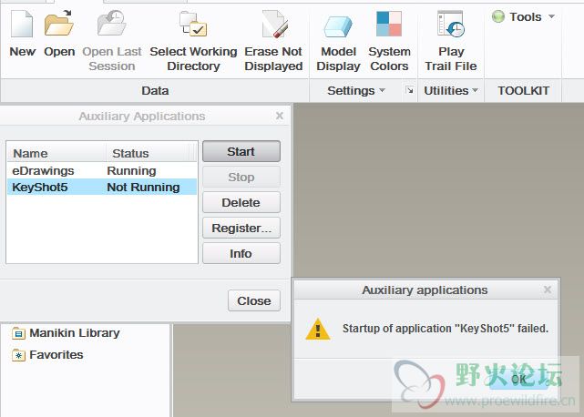This screenshot has width=584, height=417.
Task: Select the Data group label
Action: pos(155,90)
